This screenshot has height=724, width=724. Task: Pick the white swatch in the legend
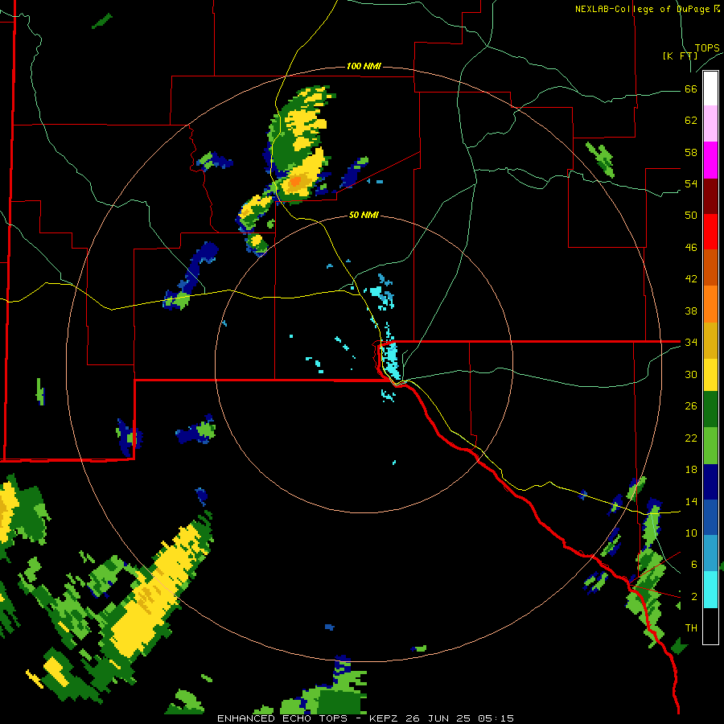pos(710,88)
